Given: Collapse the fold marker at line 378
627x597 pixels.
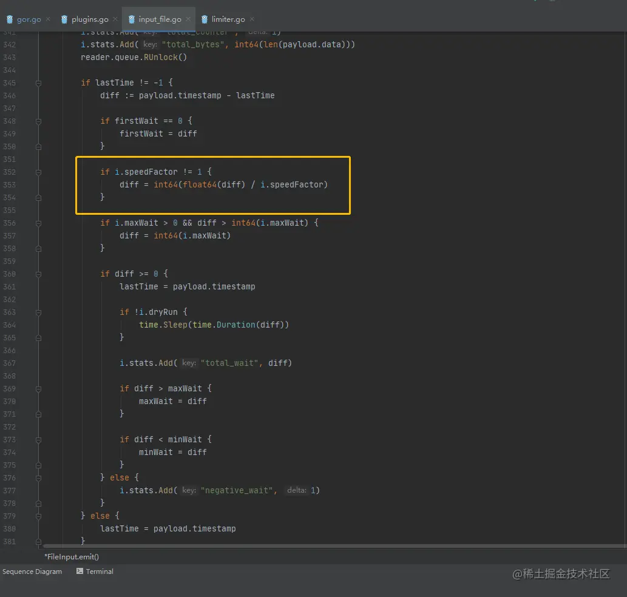Looking at the screenshot, I should [x=38, y=504].
